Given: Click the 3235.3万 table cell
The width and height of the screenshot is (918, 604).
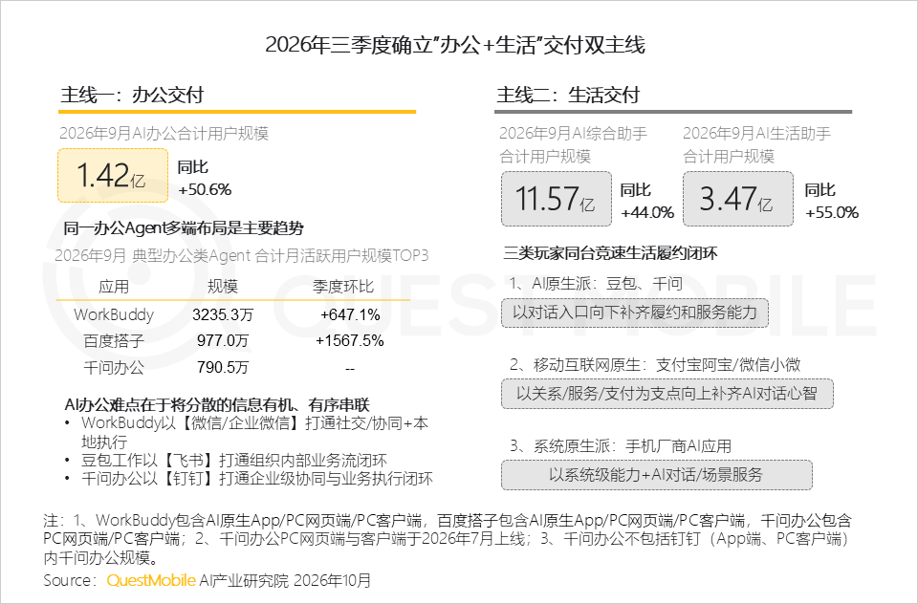Looking at the screenshot, I should tap(223, 314).
